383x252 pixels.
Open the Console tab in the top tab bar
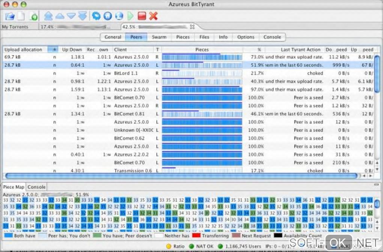[272, 37]
